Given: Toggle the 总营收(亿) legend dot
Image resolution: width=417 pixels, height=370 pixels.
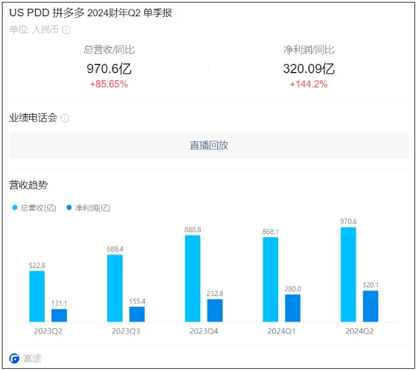Looking at the screenshot, I should [15, 207].
